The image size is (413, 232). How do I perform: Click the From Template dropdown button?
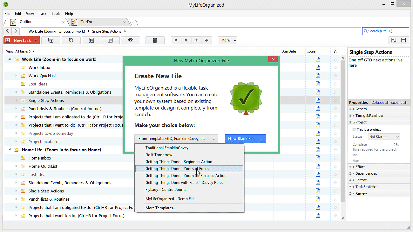point(176,139)
